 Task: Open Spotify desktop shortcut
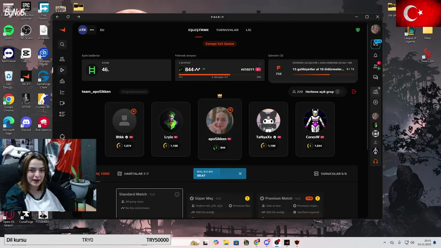pyautogui.click(x=9, y=32)
